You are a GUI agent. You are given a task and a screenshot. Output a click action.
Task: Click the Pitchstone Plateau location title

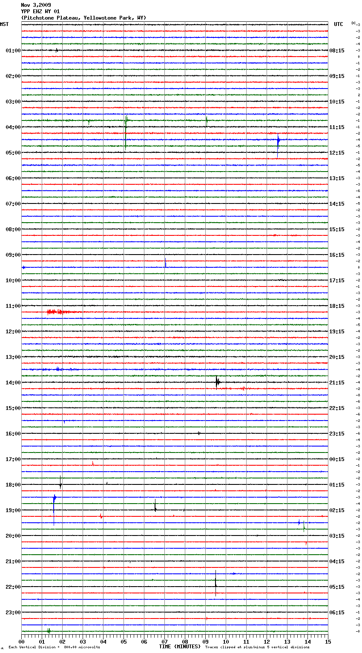[x=83, y=18]
